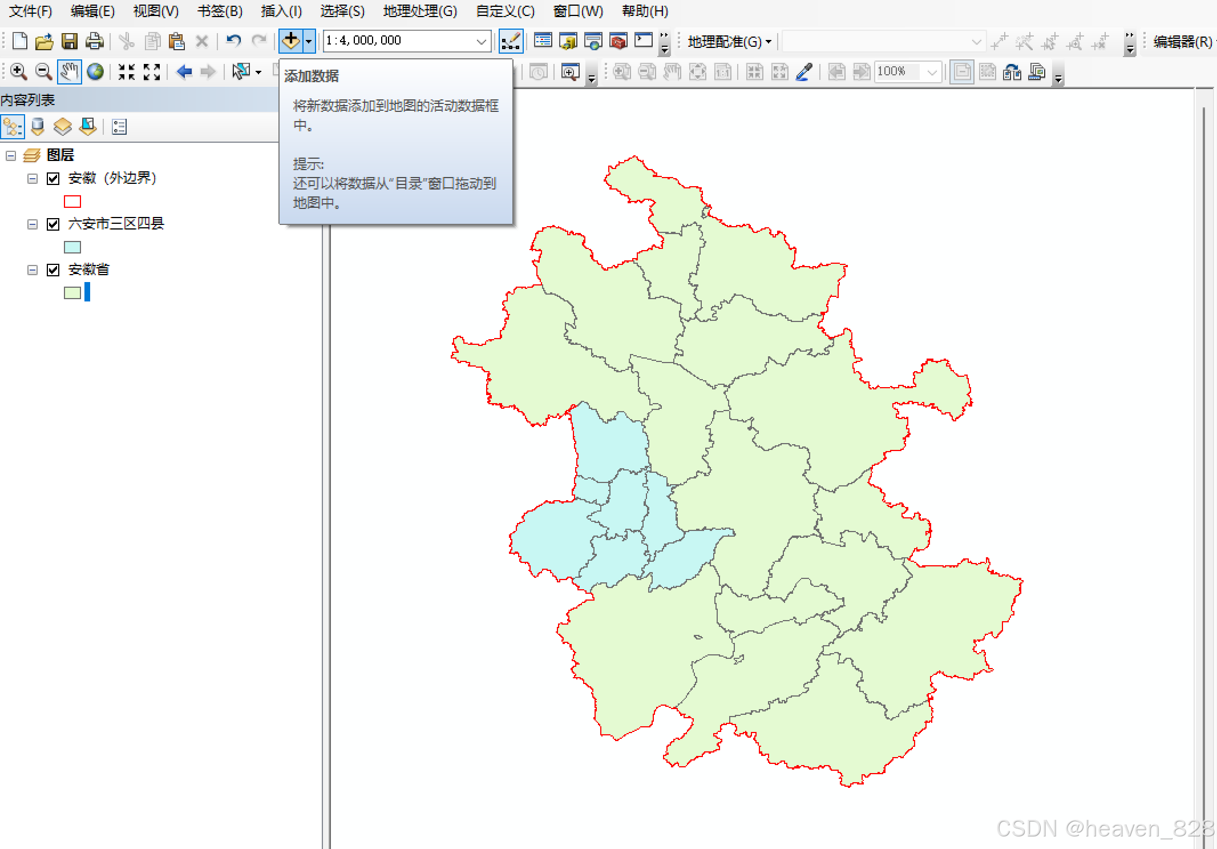Open the 文件(F) menu

(30, 11)
